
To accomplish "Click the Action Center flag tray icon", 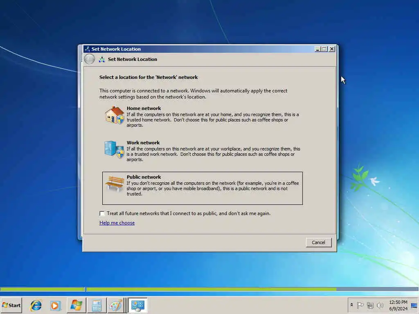I will (x=360, y=305).
